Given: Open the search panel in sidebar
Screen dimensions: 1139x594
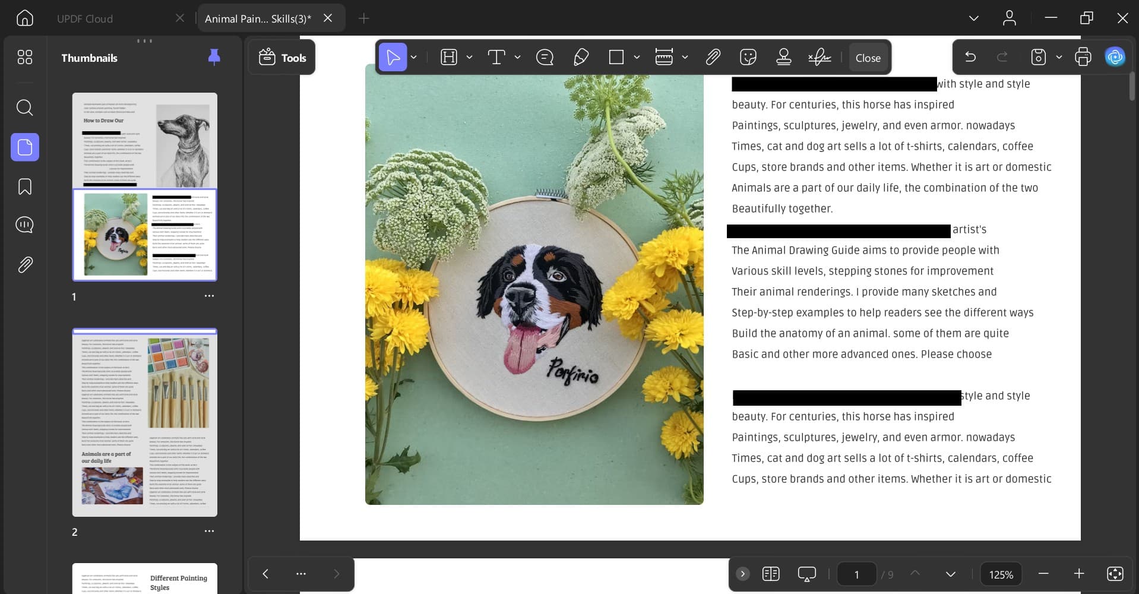Looking at the screenshot, I should point(25,108).
